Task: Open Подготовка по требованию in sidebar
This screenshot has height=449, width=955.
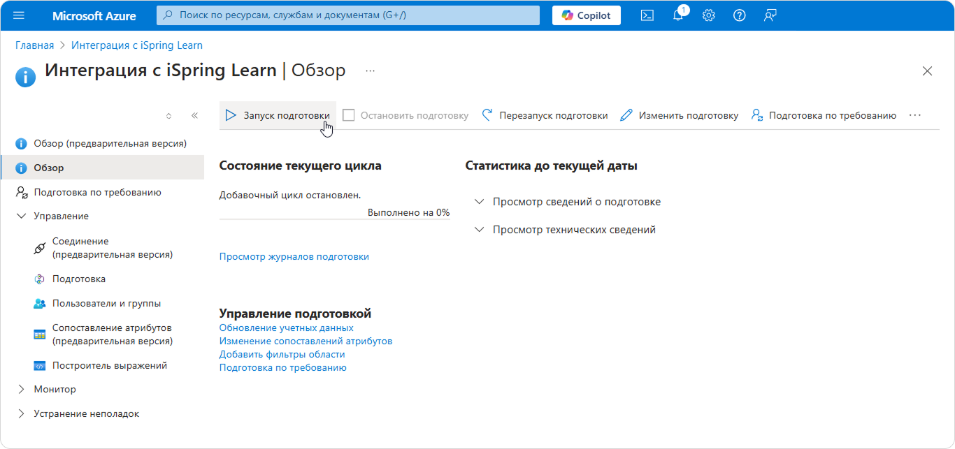Action: click(102, 192)
